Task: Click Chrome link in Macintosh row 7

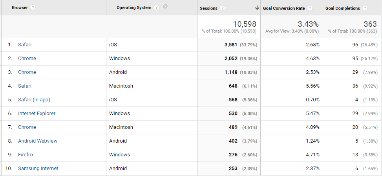Action: [27, 127]
